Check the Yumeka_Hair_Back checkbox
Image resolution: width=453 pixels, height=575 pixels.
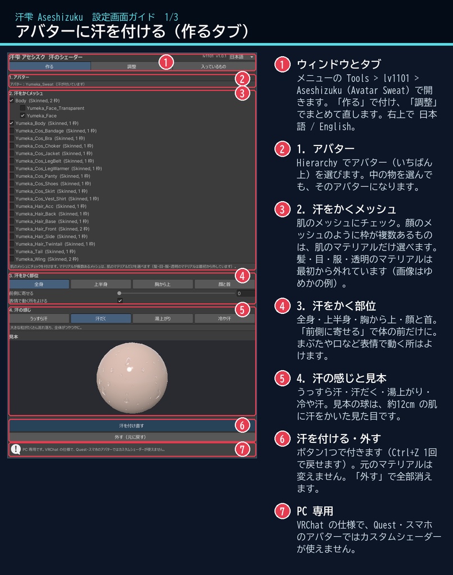[x=12, y=214]
